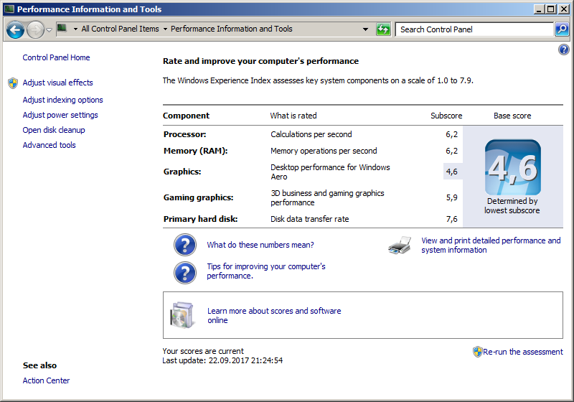Click the printer icon
The width and height of the screenshot is (574, 402).
(400, 246)
